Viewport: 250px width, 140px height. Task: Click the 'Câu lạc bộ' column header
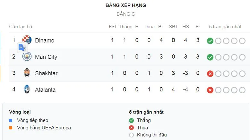(x=21, y=27)
